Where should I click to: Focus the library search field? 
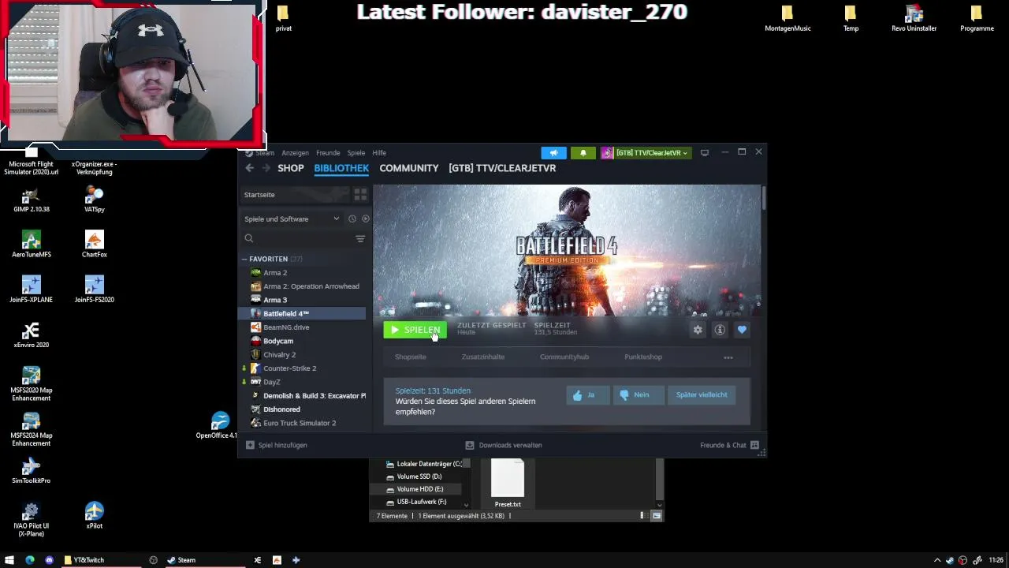tap(297, 238)
